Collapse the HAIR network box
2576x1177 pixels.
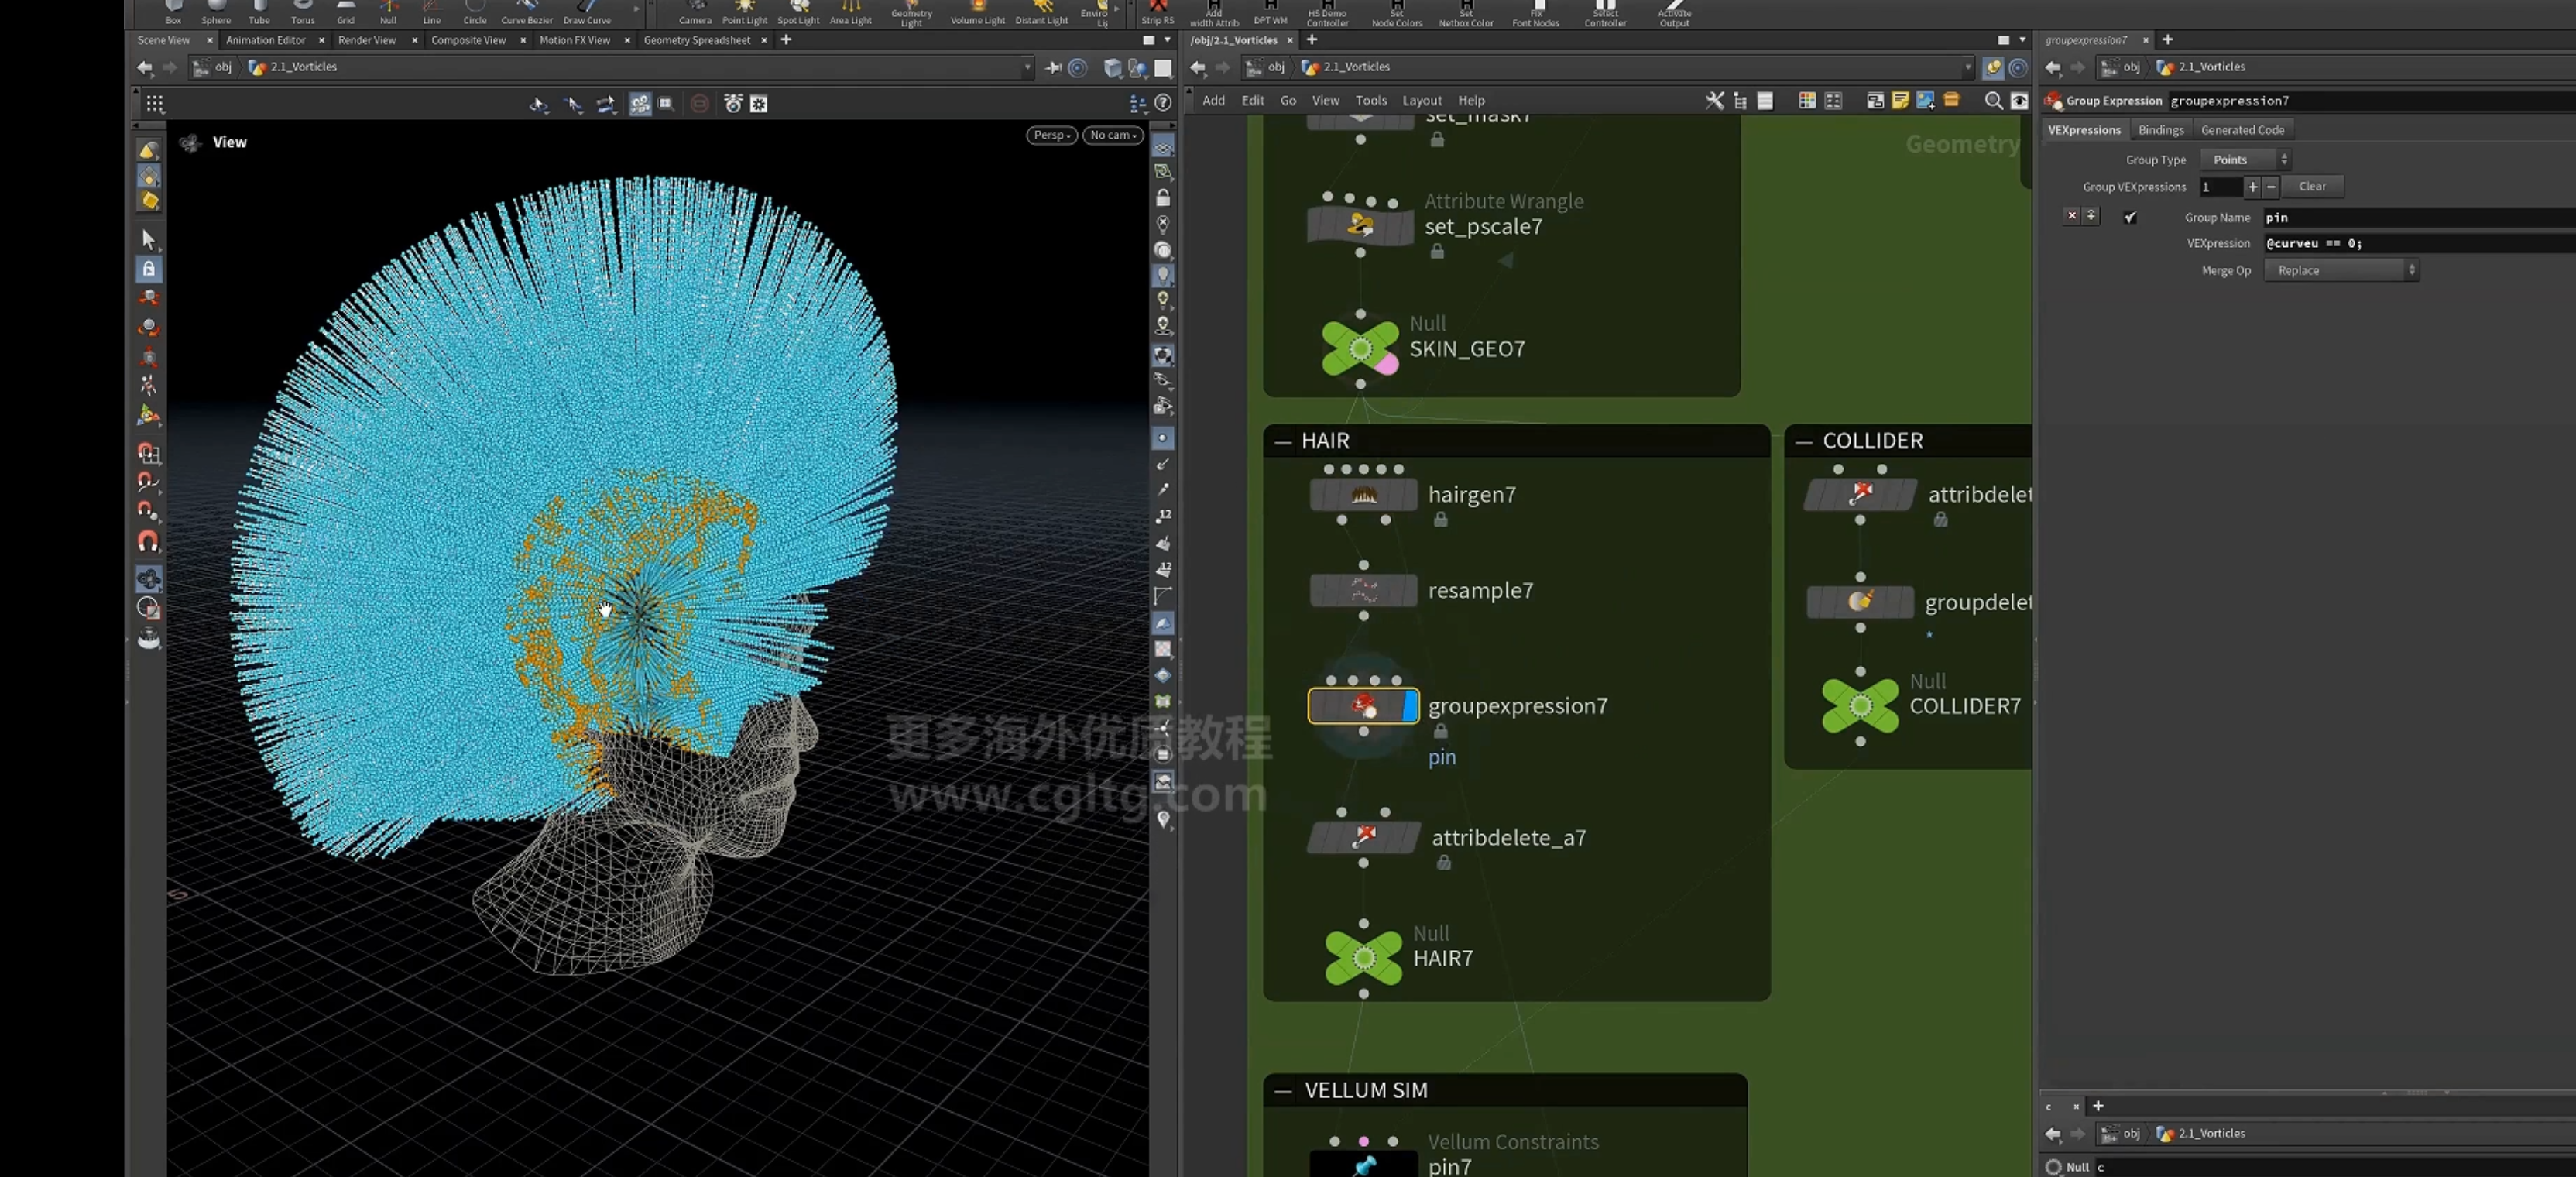coord(1283,441)
